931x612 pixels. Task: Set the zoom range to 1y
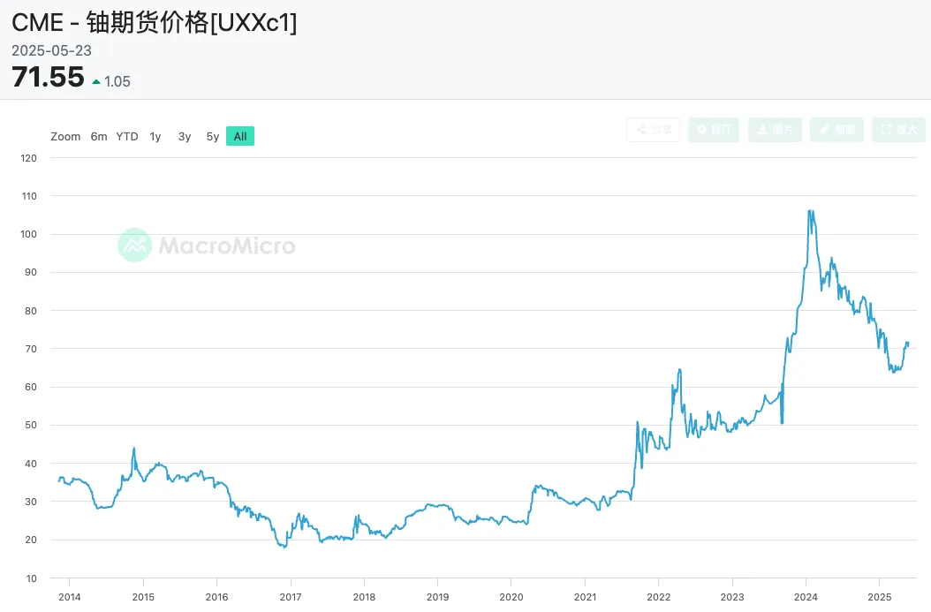coord(155,137)
